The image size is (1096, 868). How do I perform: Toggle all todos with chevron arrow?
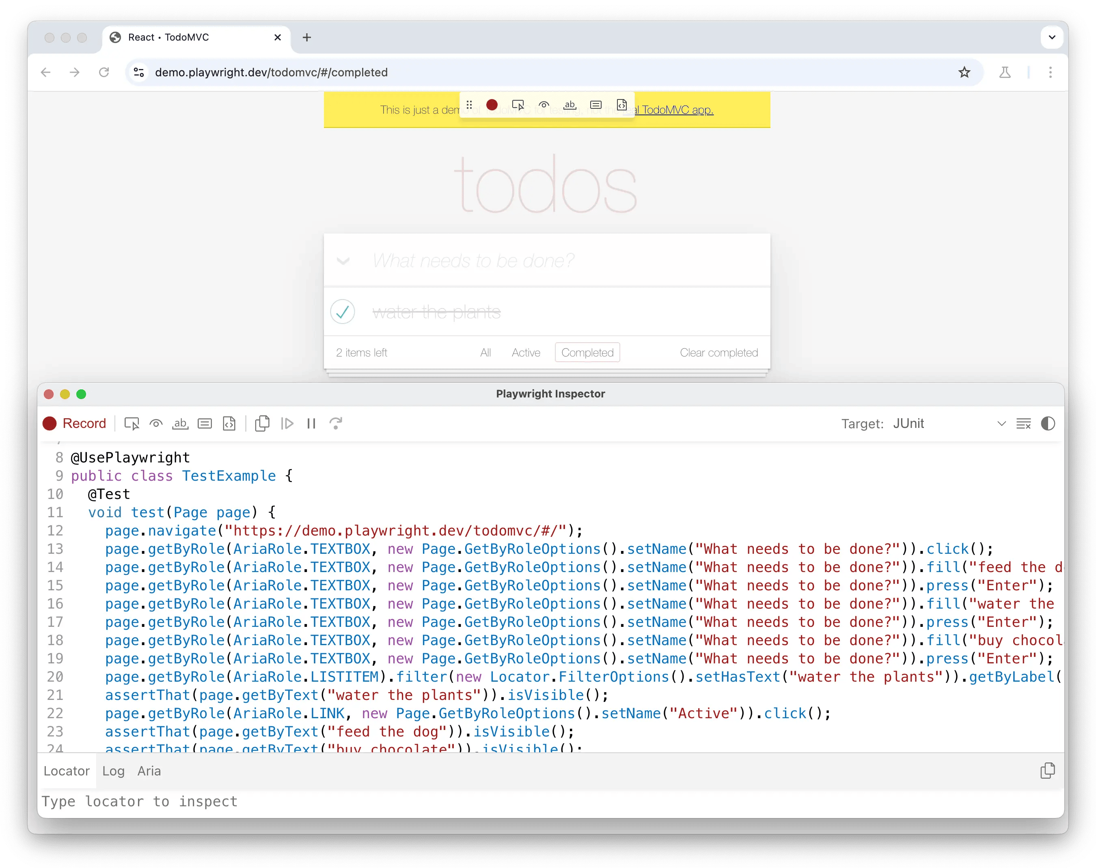coord(343,261)
